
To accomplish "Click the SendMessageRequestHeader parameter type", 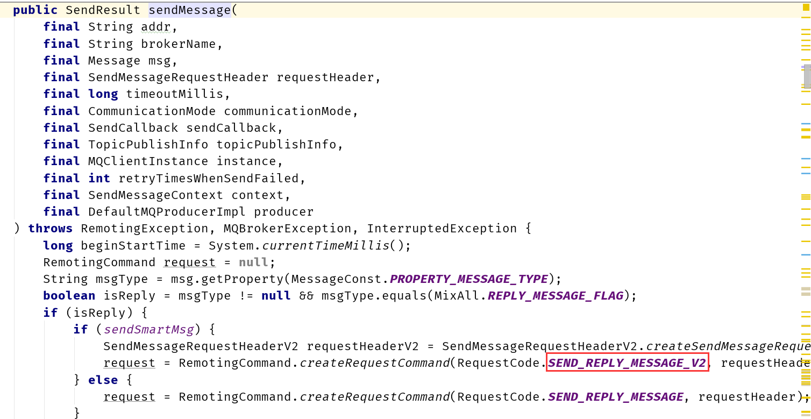I will [x=179, y=77].
